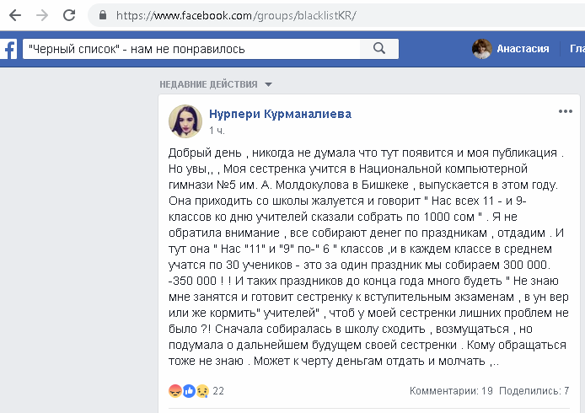Image resolution: width=585 pixels, height=413 pixels.
Task: Click the sad reaction icon
Action: point(201,391)
